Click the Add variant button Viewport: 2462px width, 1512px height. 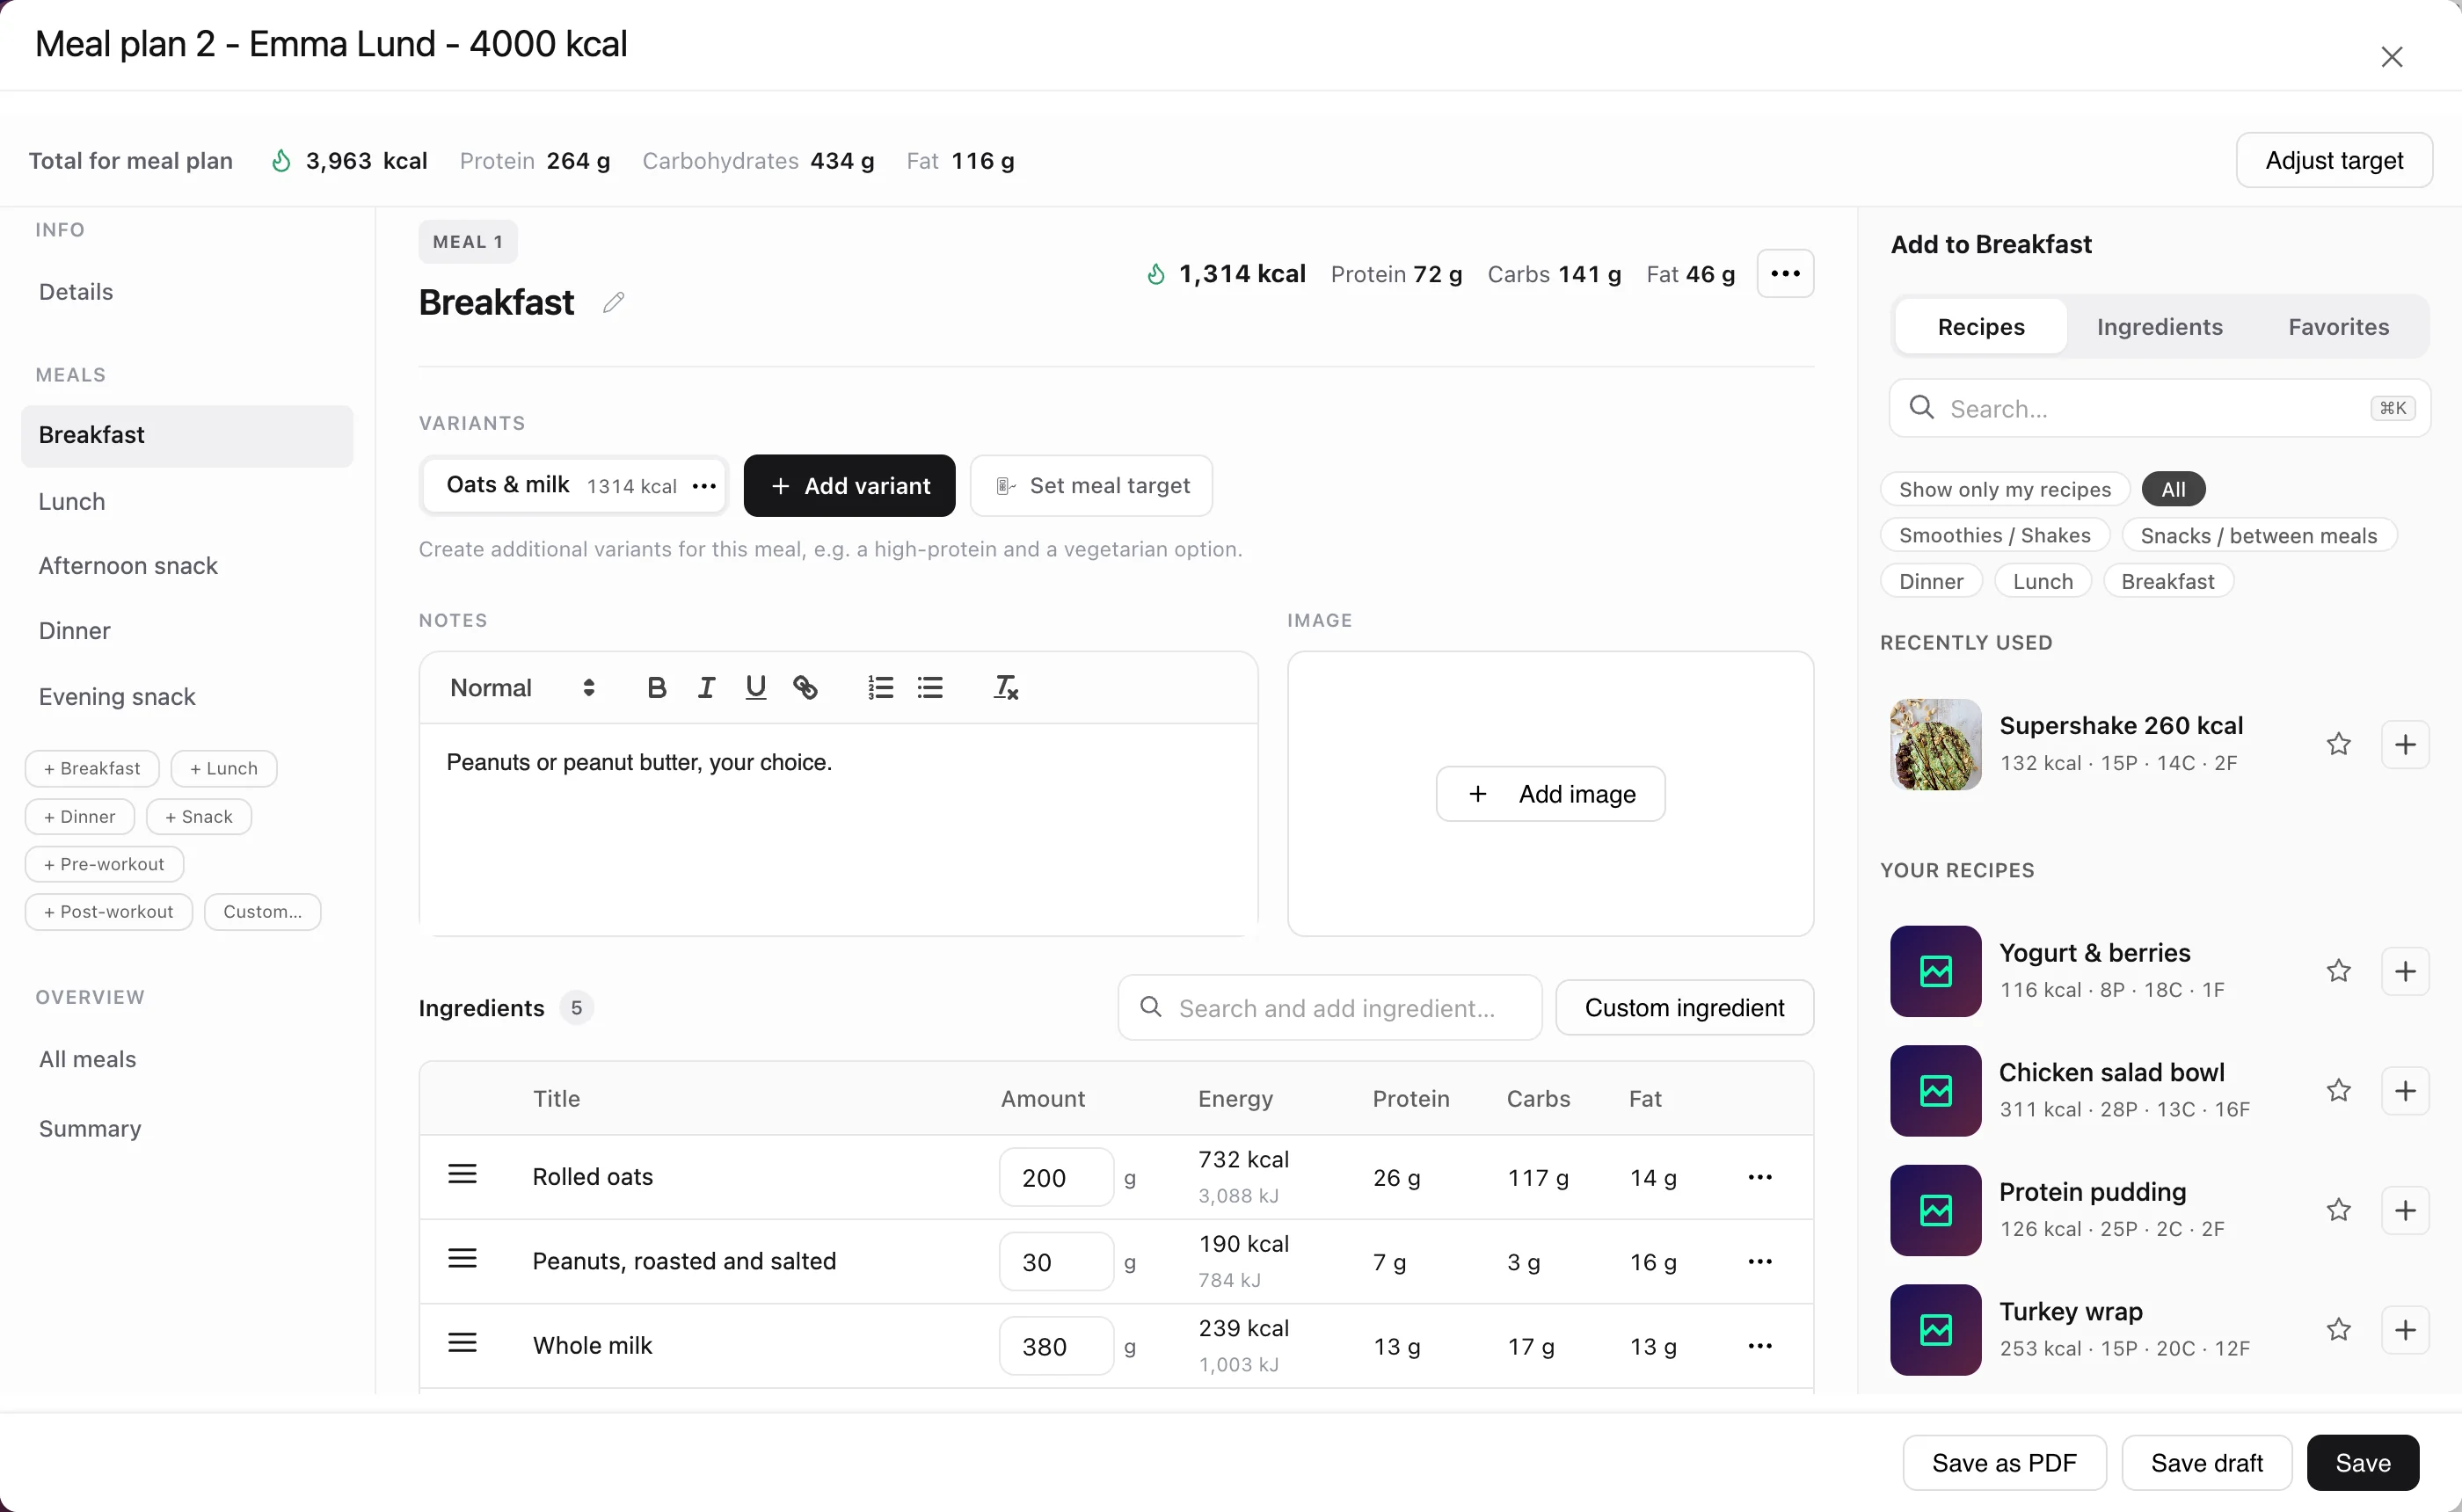click(849, 486)
